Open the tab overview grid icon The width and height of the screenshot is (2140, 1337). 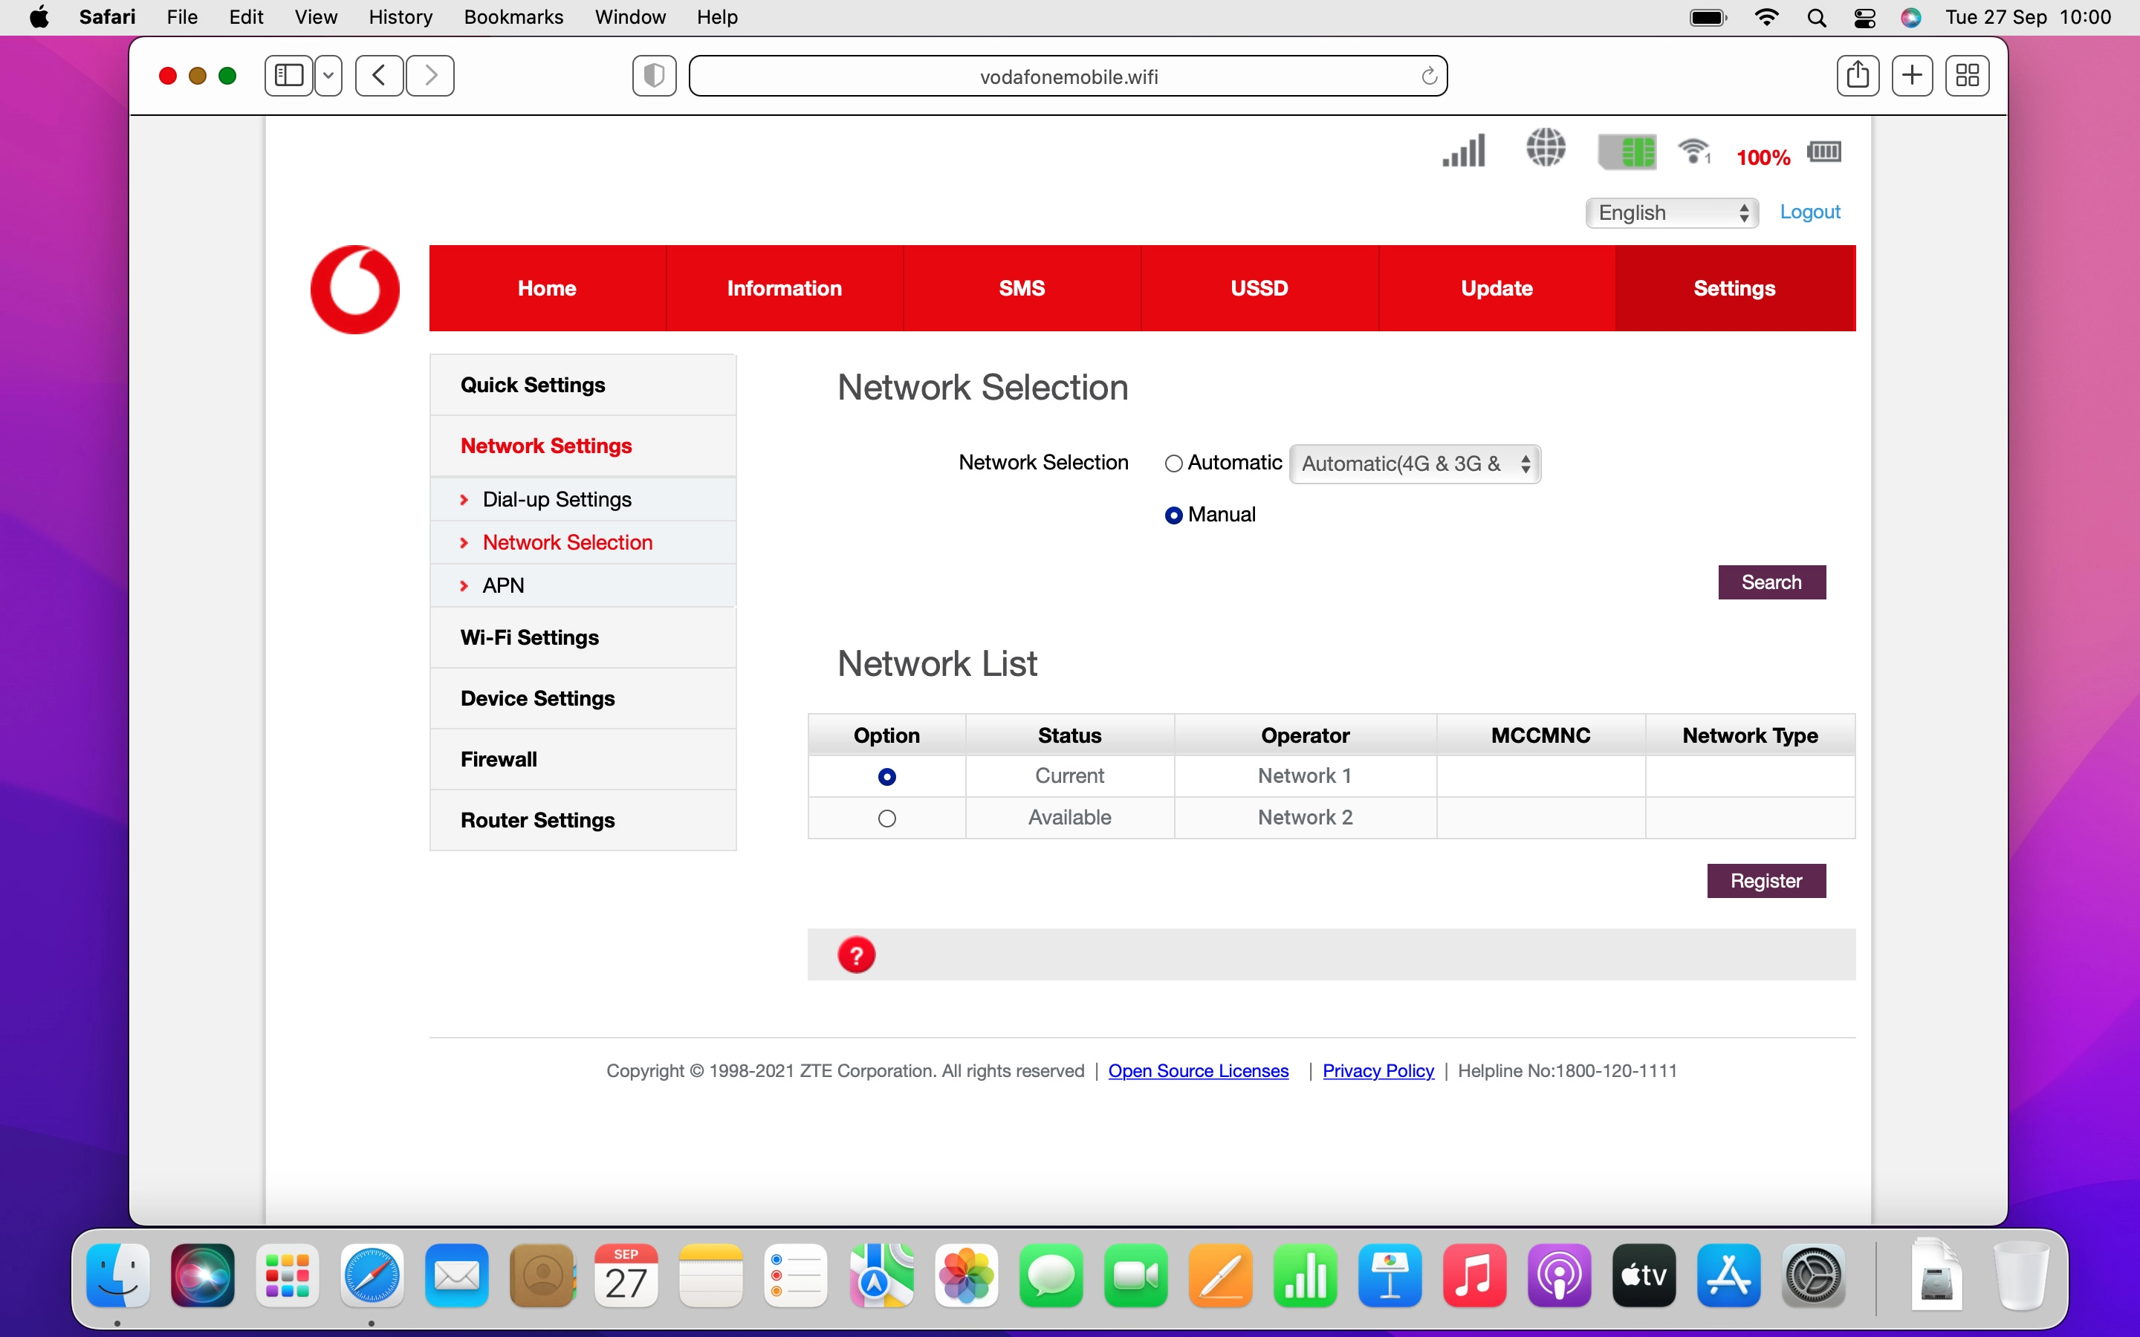click(x=1967, y=75)
